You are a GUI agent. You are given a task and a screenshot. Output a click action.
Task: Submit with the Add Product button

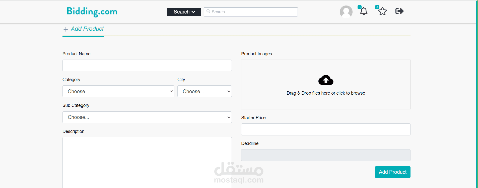click(x=392, y=172)
